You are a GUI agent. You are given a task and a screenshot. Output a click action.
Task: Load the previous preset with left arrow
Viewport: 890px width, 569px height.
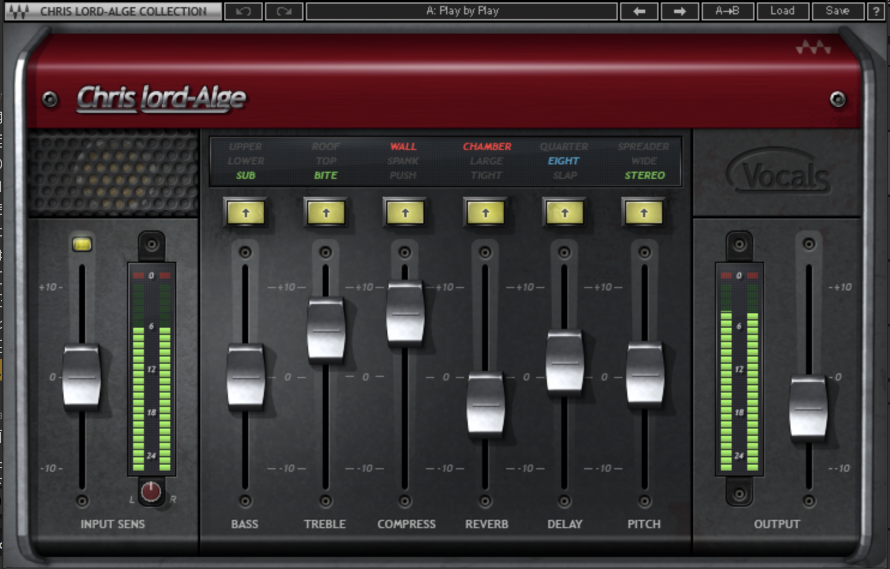pos(639,11)
